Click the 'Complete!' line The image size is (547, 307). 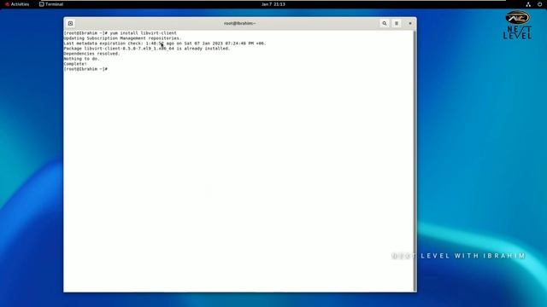(75, 64)
